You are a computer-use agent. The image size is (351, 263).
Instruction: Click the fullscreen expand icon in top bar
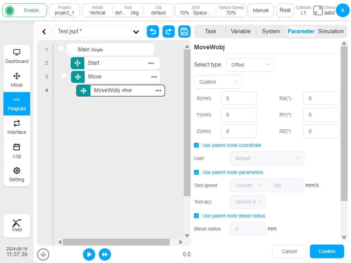pos(318,10)
